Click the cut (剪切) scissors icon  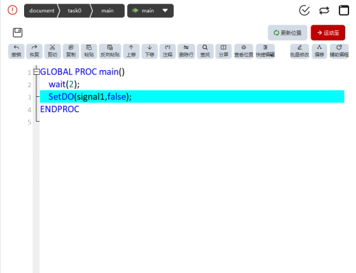[x=52, y=51]
